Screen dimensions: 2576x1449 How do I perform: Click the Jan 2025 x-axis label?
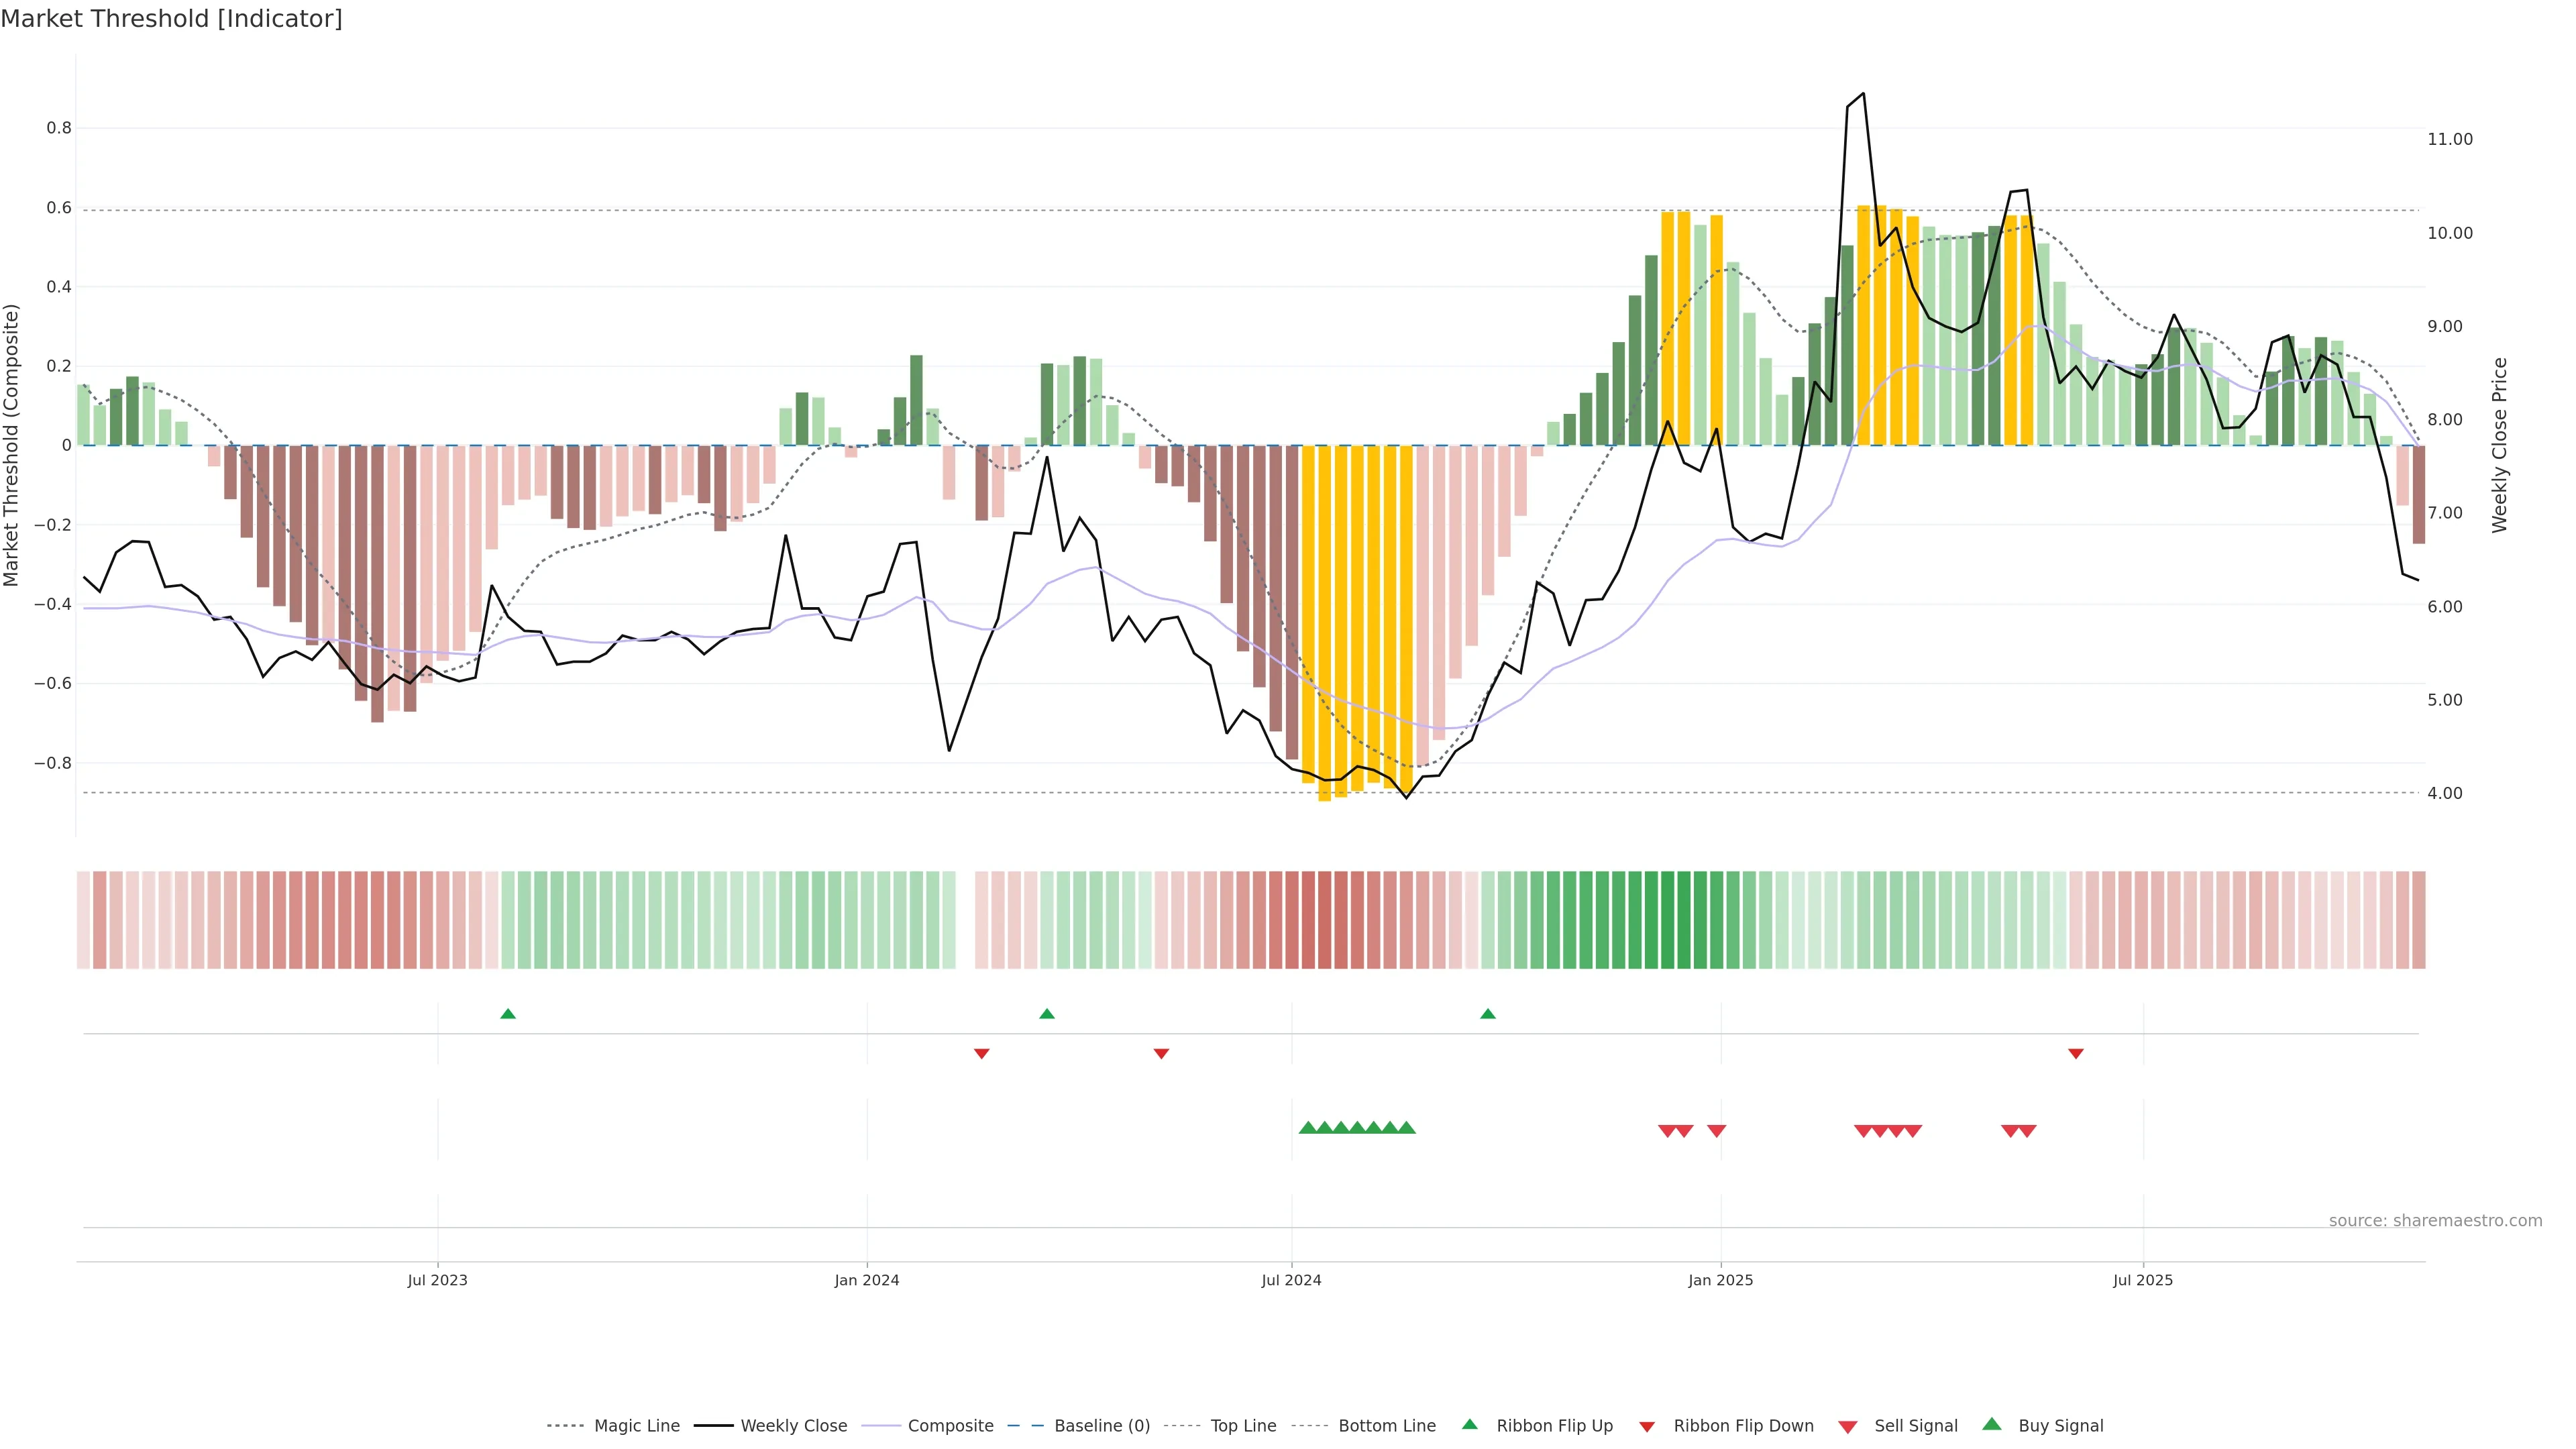pos(1720,1280)
